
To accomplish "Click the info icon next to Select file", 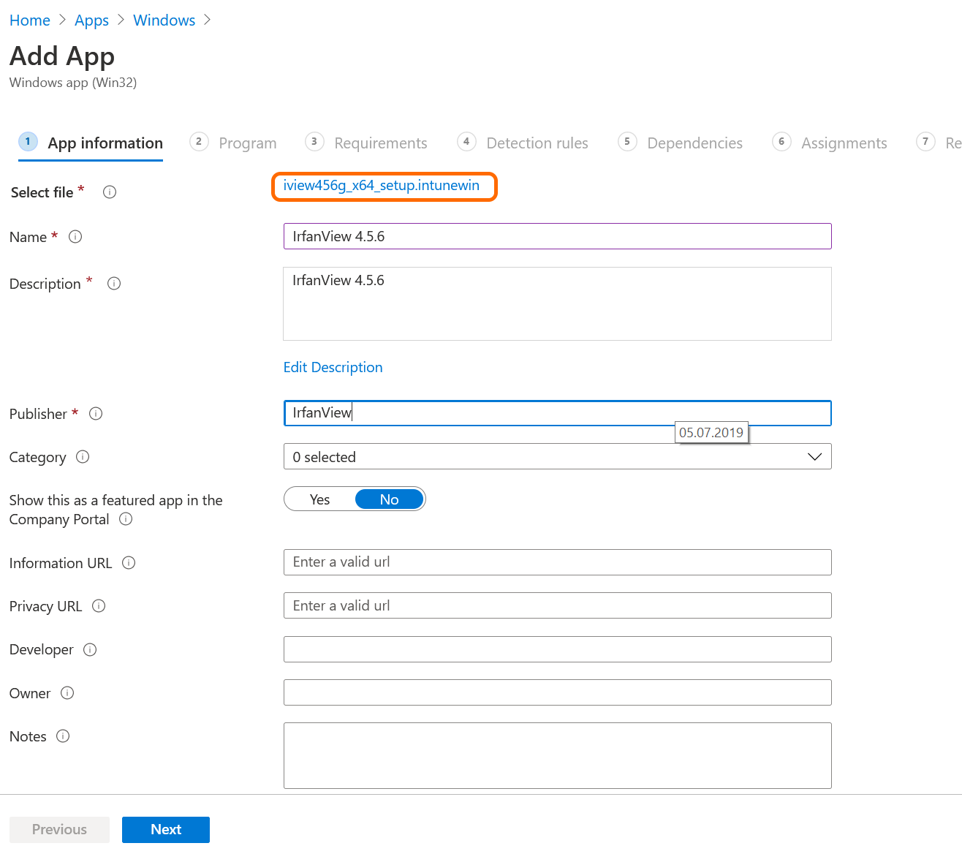I will pyautogui.click(x=110, y=192).
